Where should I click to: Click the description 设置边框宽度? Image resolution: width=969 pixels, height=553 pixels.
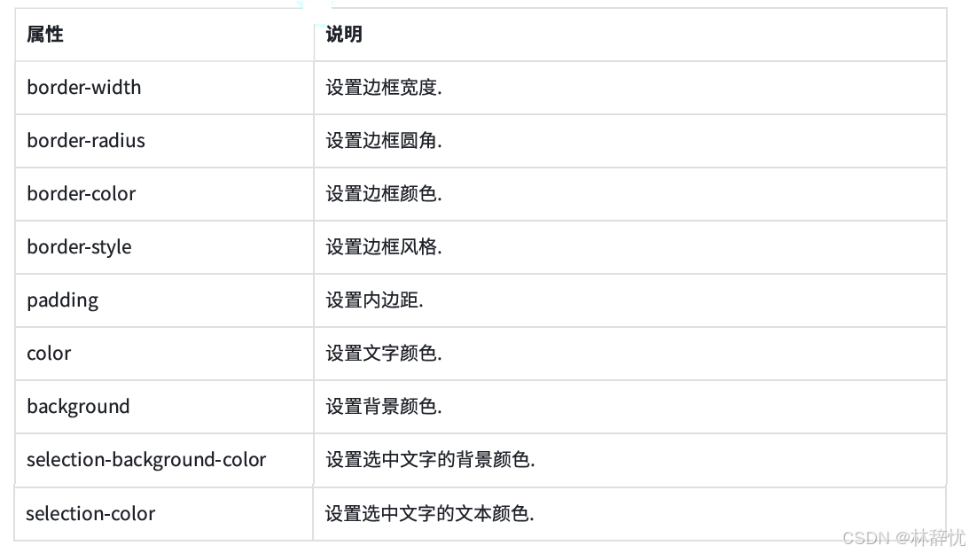(384, 88)
